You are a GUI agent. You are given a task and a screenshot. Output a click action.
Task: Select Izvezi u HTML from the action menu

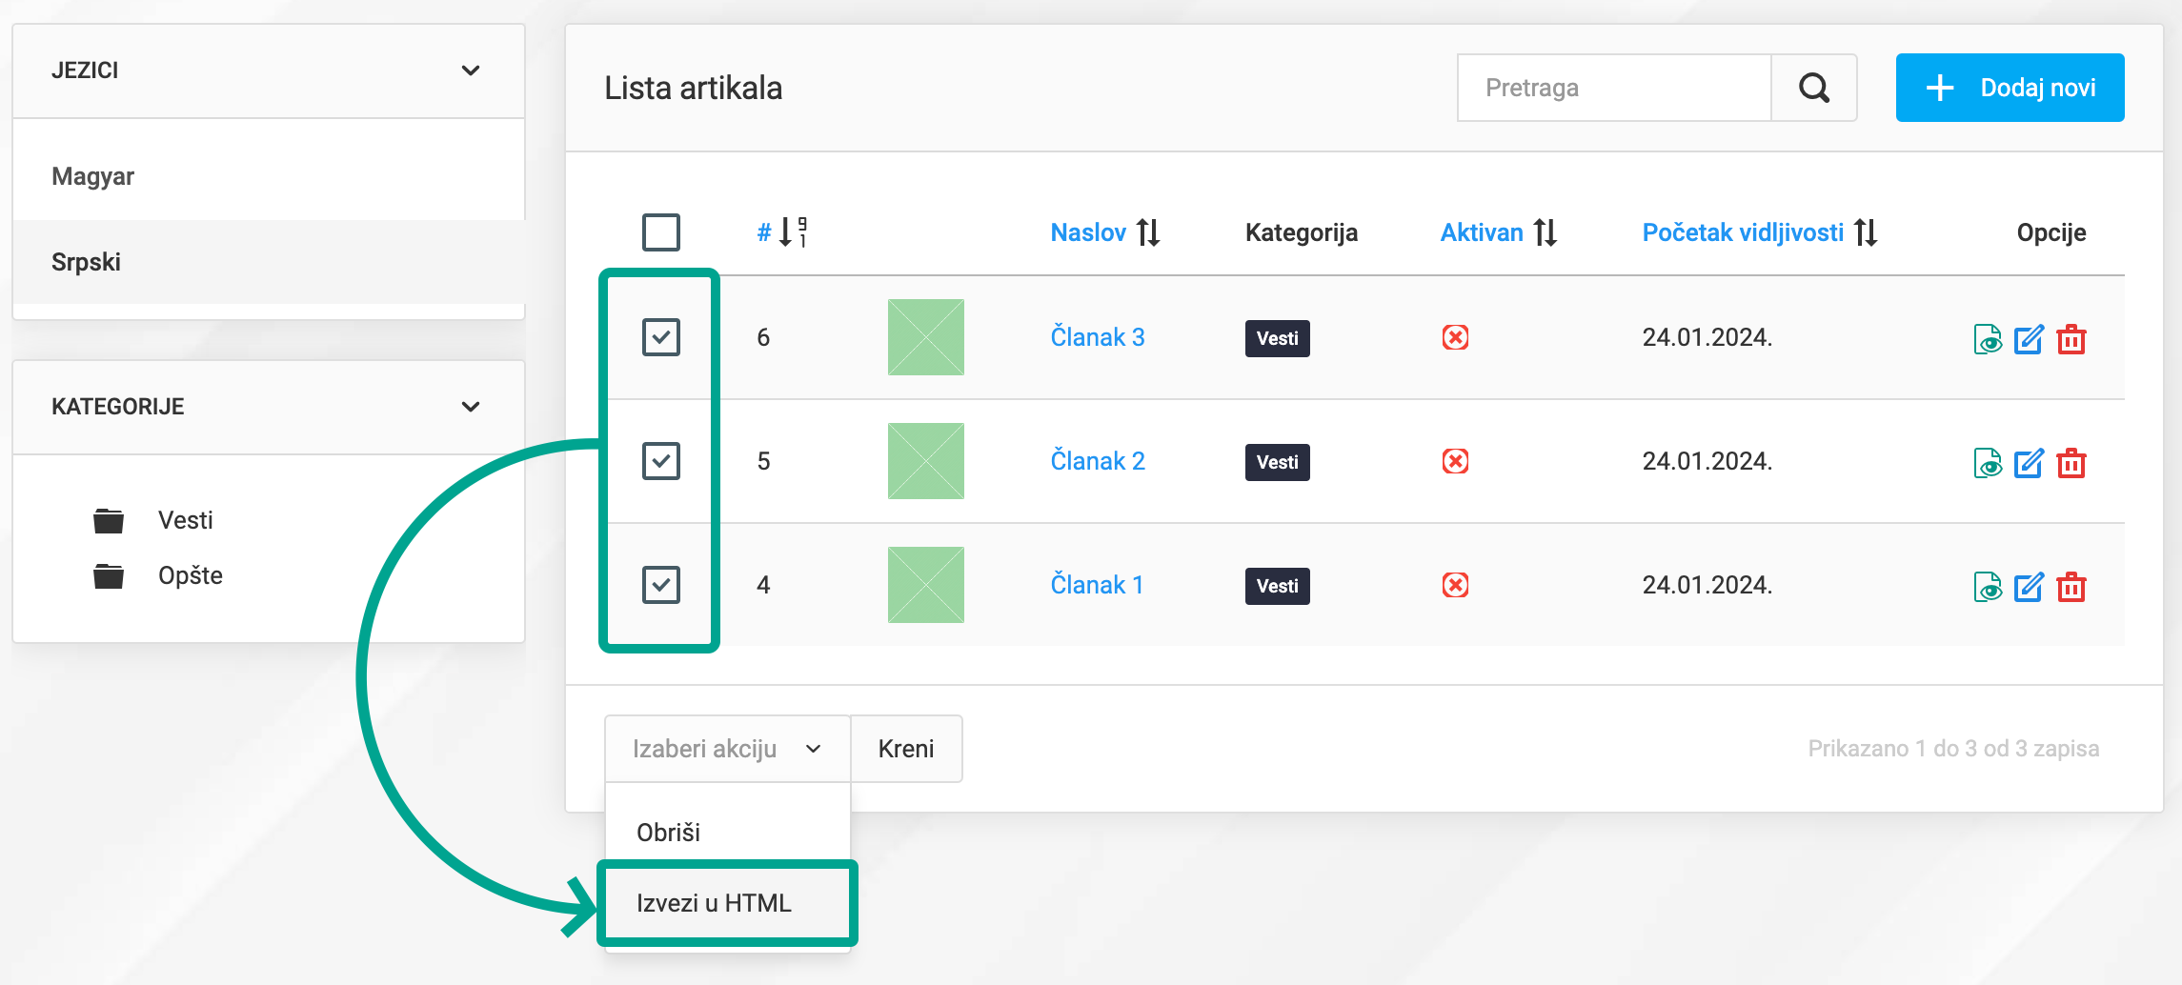(726, 902)
